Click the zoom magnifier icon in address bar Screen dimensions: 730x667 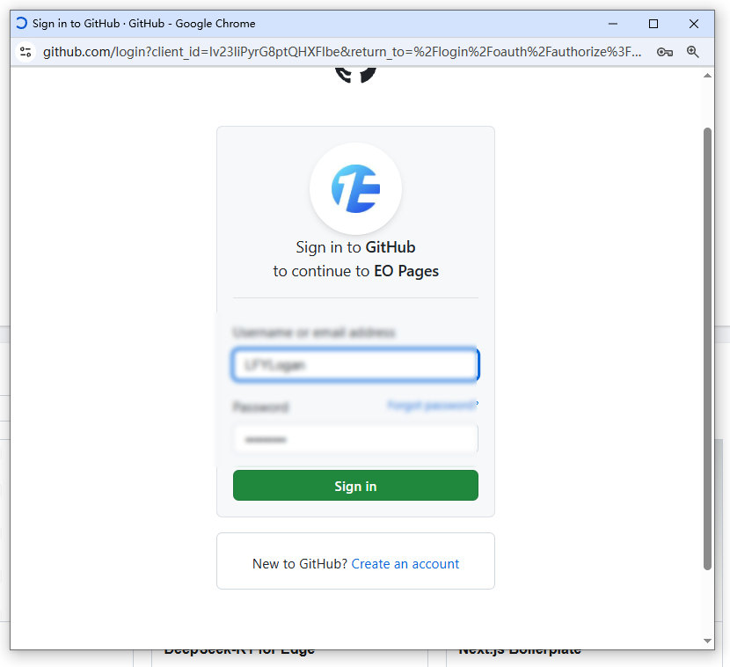[693, 52]
